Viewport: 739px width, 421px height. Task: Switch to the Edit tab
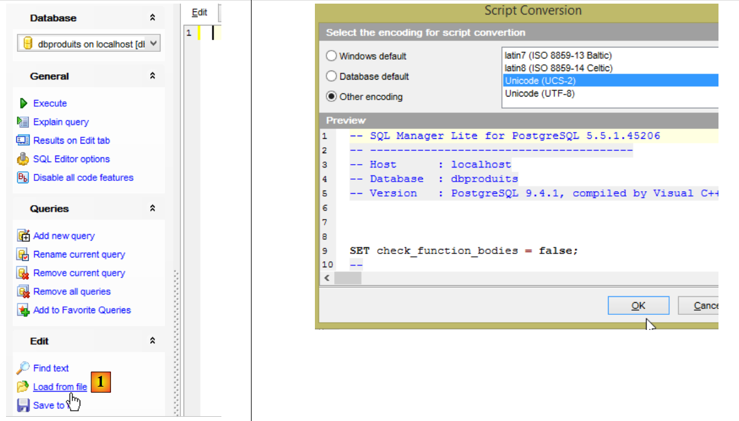[x=199, y=12]
